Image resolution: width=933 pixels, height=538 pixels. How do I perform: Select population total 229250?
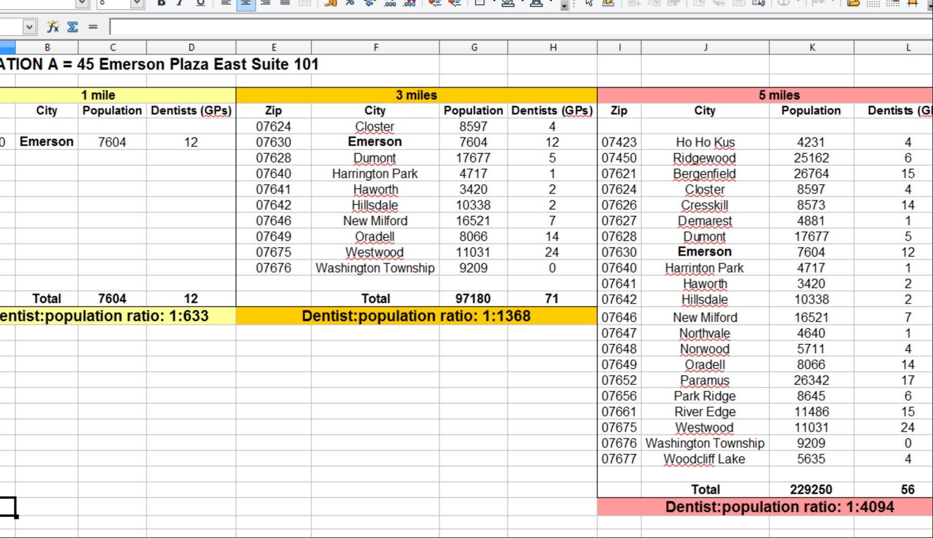coord(811,489)
